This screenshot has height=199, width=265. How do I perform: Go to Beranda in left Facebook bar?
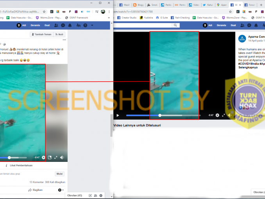point(35,25)
